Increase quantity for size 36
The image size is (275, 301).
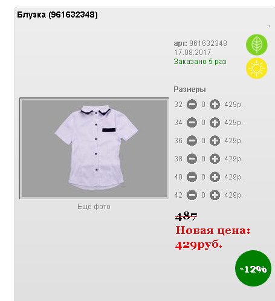point(215,141)
